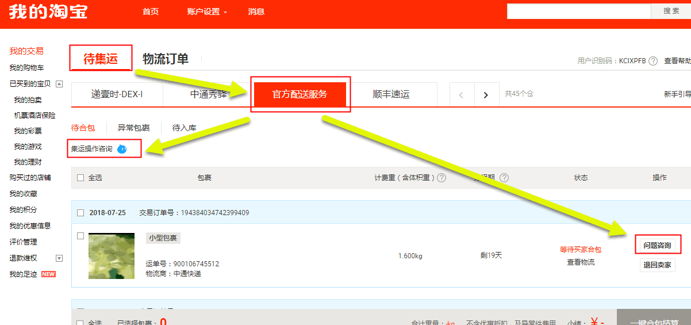
Task: Open 我的积分 in sidebar
Action: coord(23,210)
